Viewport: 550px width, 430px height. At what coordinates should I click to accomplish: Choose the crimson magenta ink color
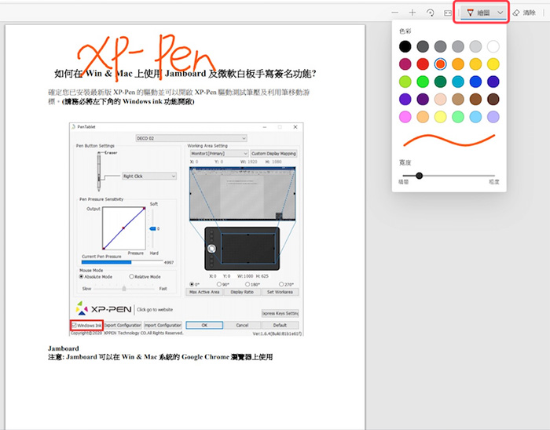[405, 64]
